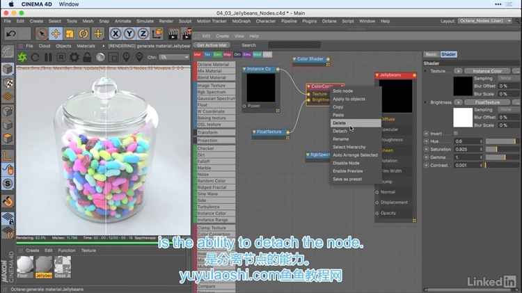
Task: Choose Copy in the context menu
Action: [x=356, y=107]
